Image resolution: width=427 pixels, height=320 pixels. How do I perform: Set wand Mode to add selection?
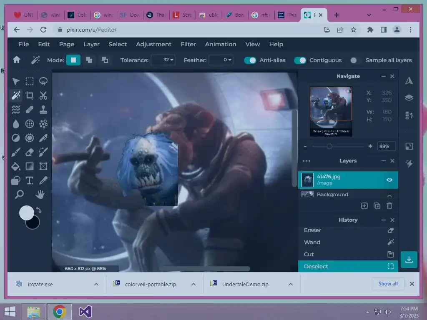pos(89,60)
